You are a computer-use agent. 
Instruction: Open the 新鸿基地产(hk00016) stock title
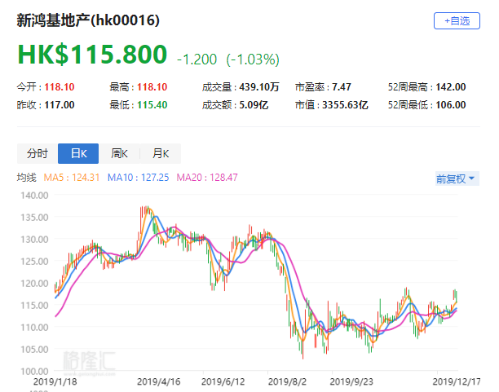(88, 20)
